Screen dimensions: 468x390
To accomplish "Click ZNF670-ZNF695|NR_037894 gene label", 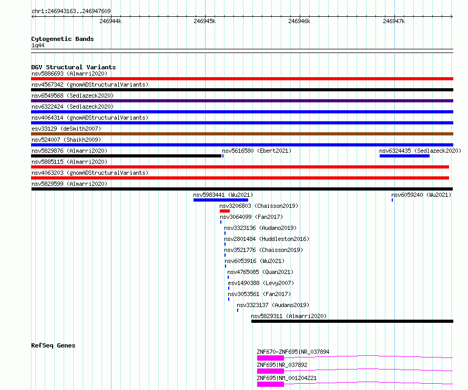I will point(293,352).
